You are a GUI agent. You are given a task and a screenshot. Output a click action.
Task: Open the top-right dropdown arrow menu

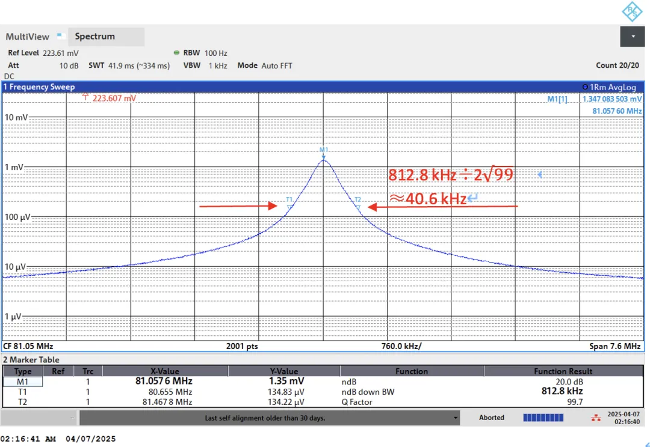633,37
